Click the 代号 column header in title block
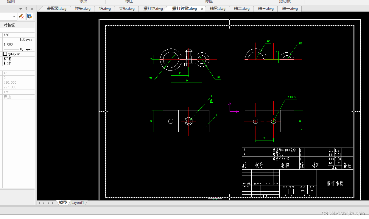This screenshot has height=219, width=369. point(259,165)
